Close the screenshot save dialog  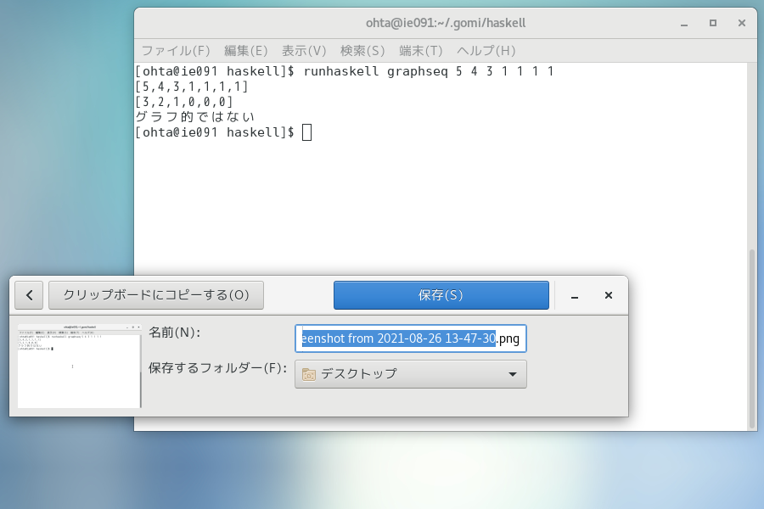(x=608, y=295)
